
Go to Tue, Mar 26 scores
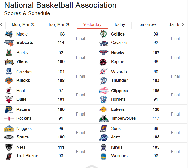(59, 25)
